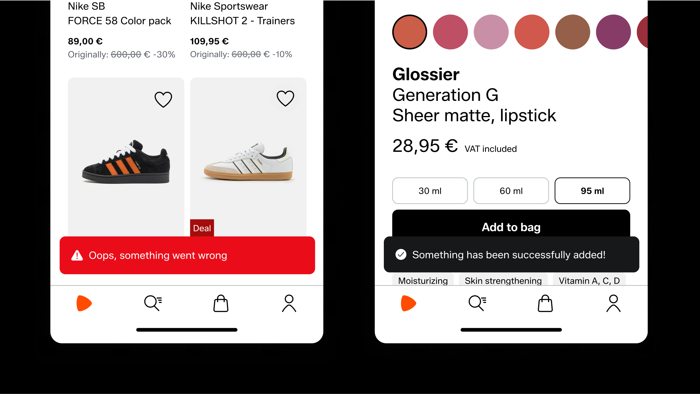Favorite the black and orange sneaker
This screenshot has width=700, height=394.
click(163, 99)
